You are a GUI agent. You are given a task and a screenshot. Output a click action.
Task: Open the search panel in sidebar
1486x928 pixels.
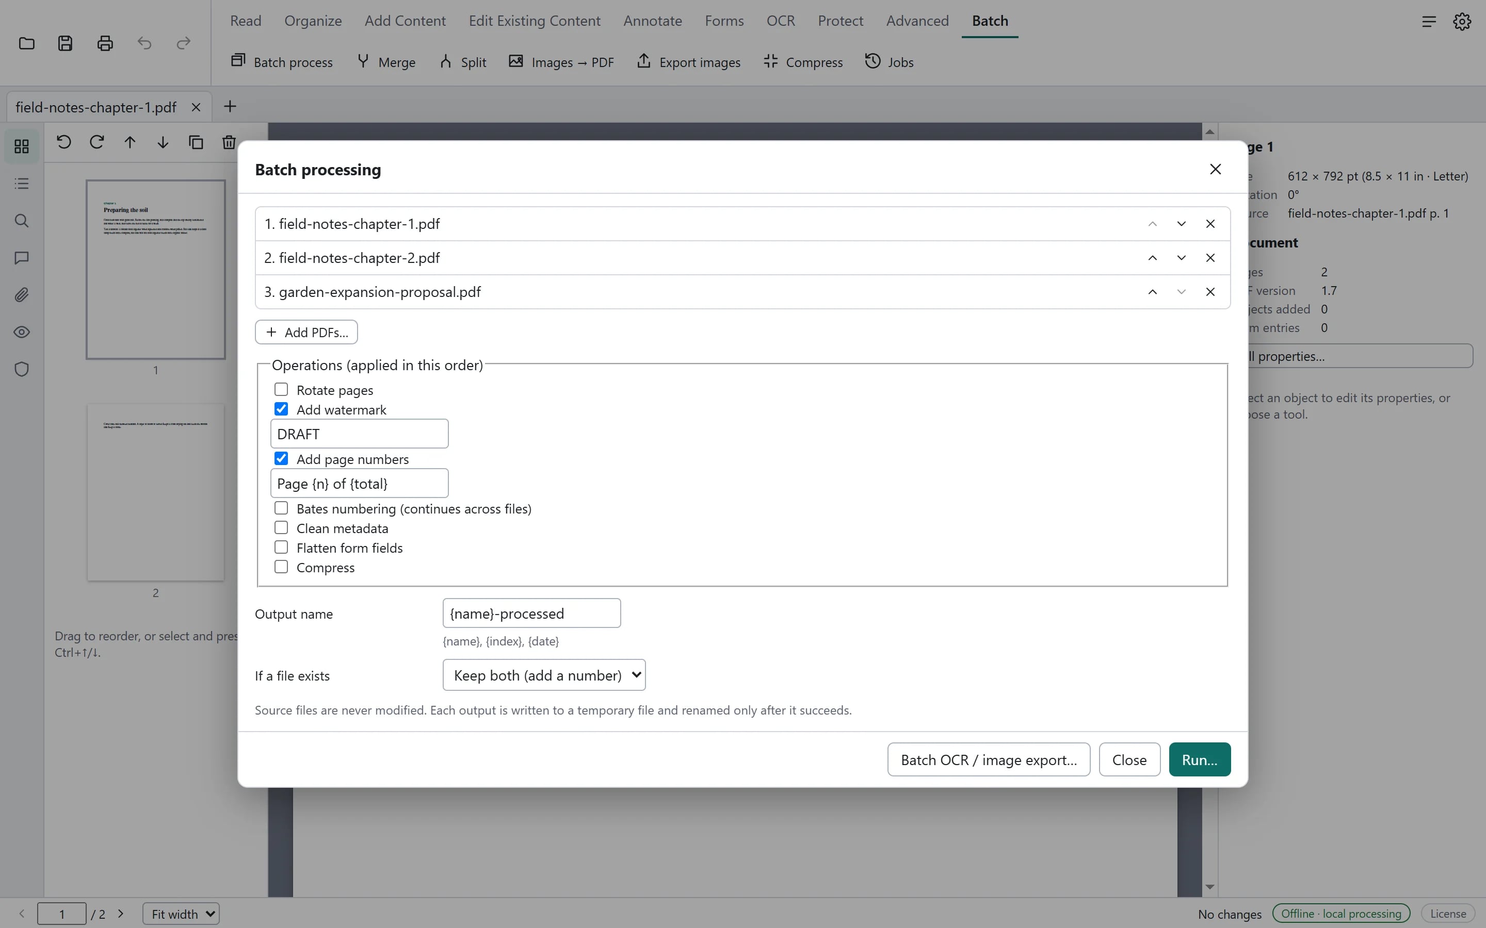22,220
